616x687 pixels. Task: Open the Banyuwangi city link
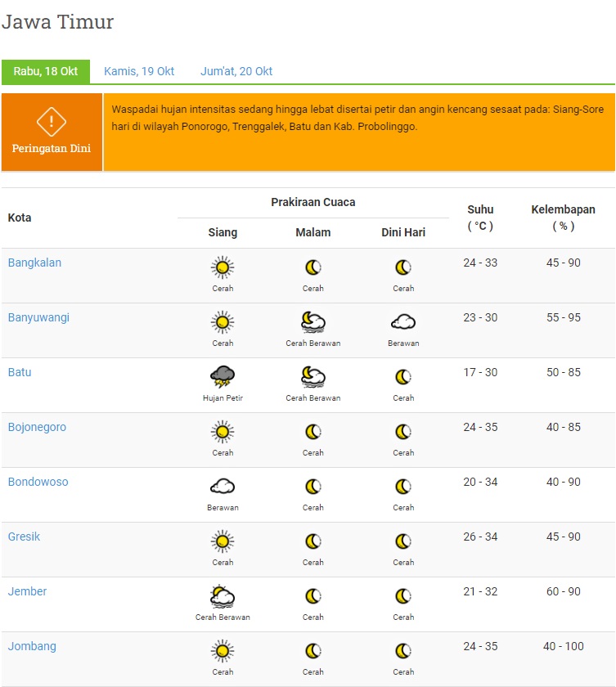[38, 317]
